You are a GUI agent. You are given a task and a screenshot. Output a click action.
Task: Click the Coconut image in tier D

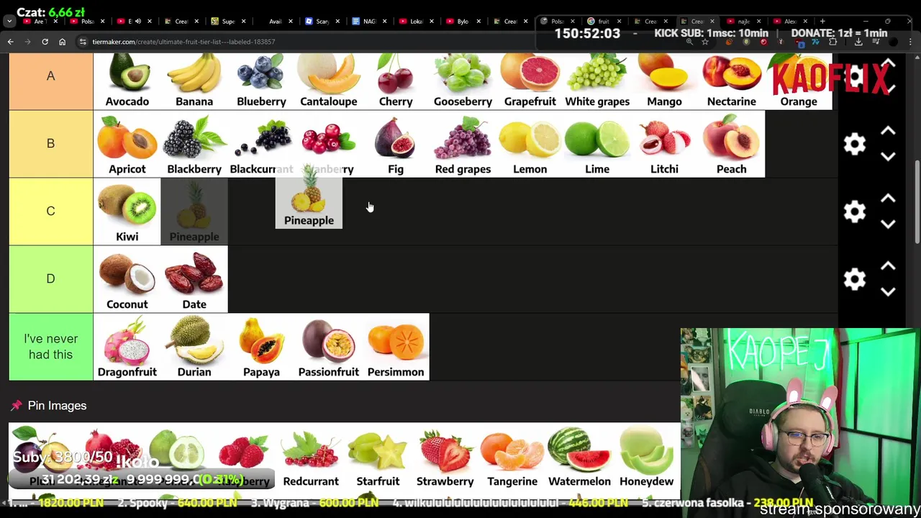[127, 279]
